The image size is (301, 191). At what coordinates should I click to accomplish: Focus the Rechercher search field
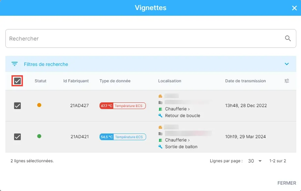coord(151,38)
